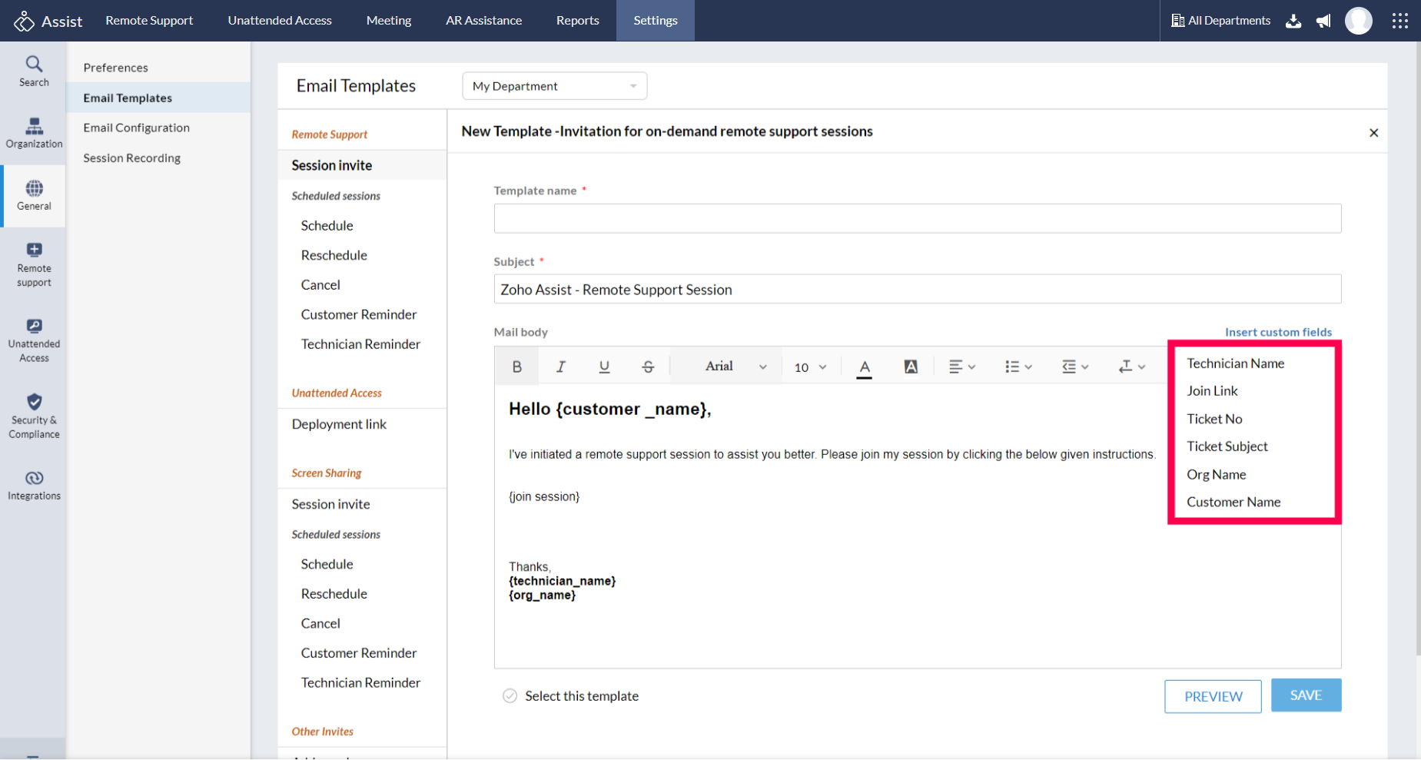Close the New Template panel
This screenshot has height=760, width=1421.
(x=1373, y=133)
